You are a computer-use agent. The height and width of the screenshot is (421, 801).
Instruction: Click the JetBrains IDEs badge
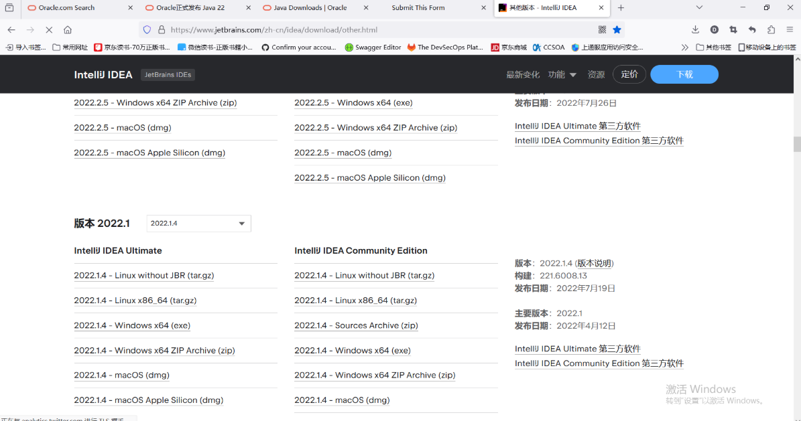point(168,74)
